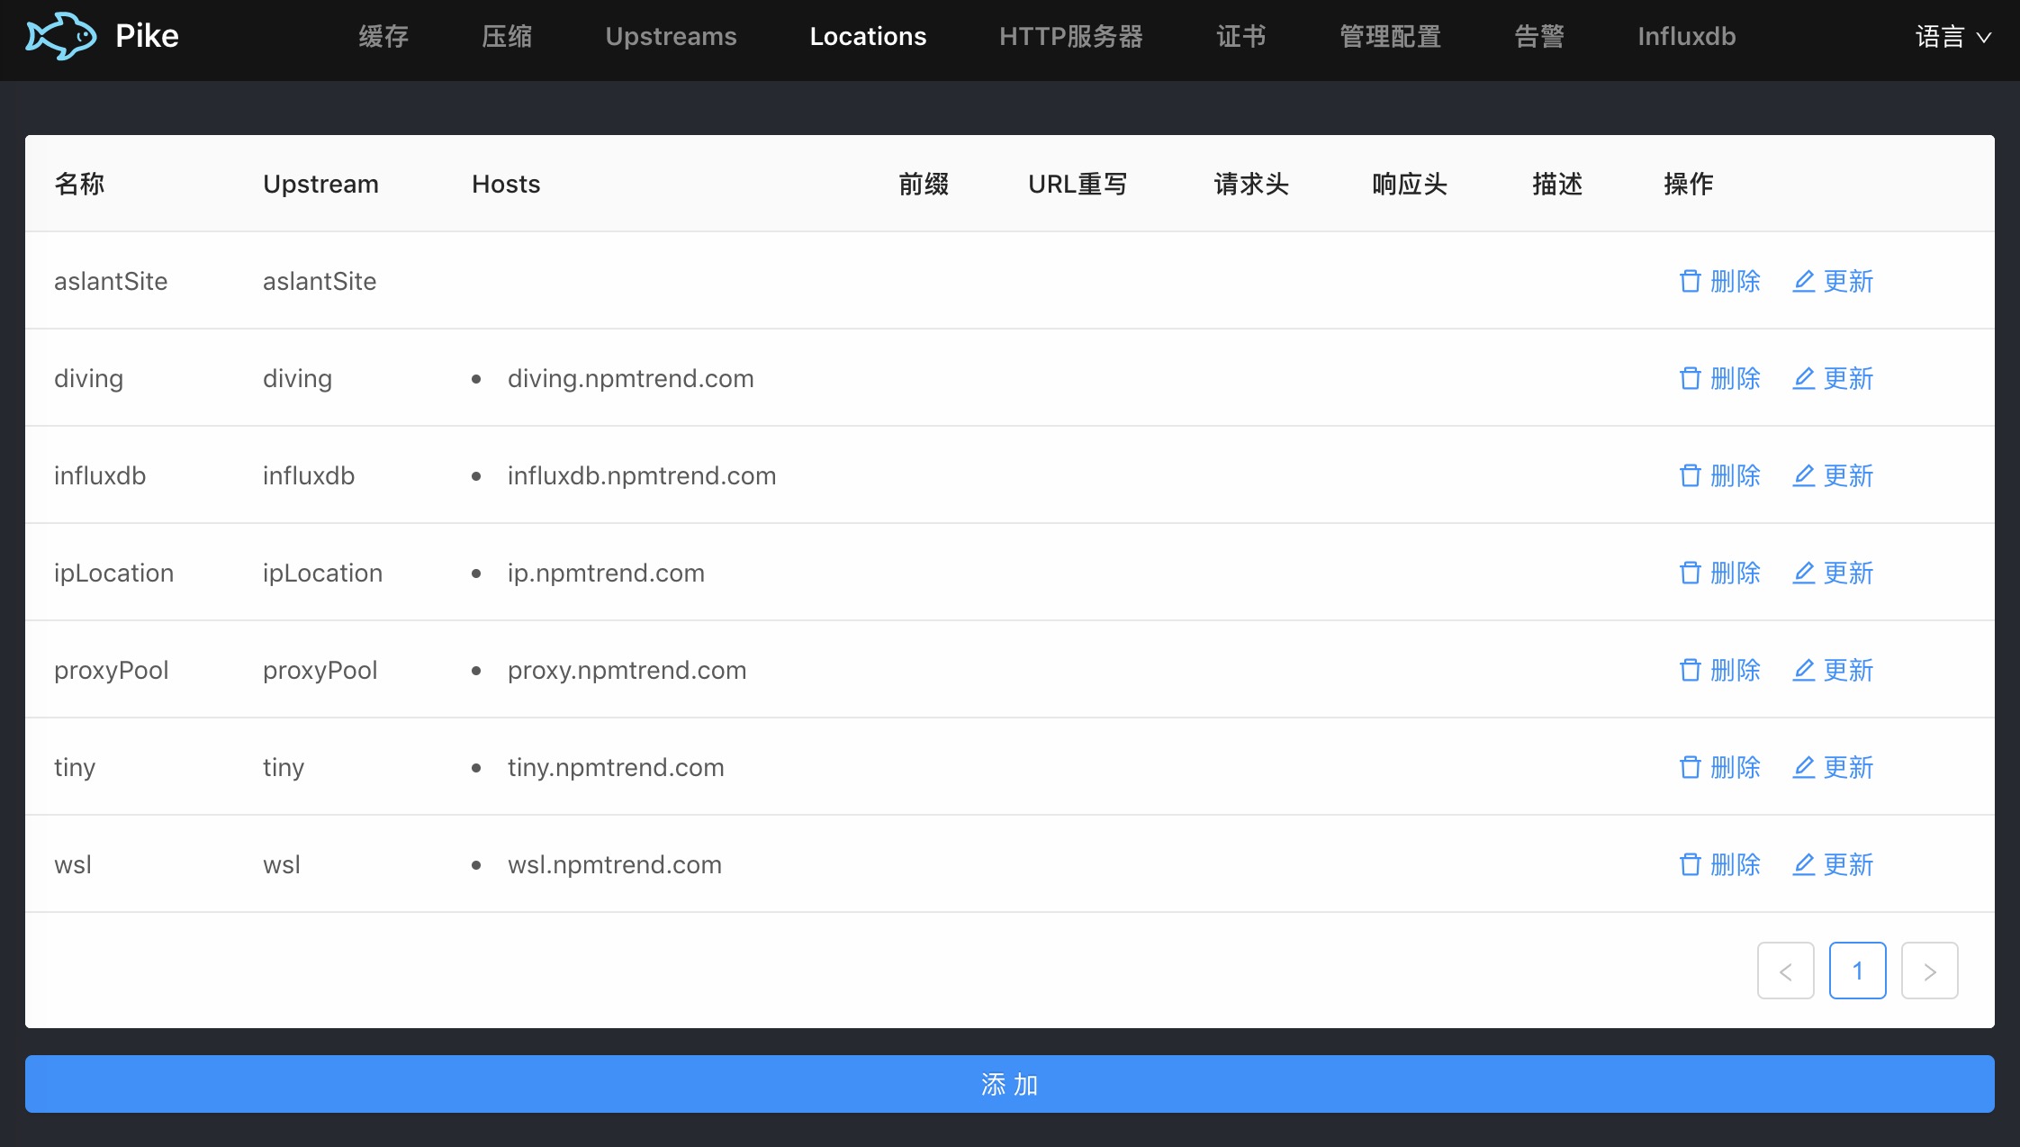Click the pencil icon to update diving
This screenshot has width=2020, height=1147.
pyautogui.click(x=1803, y=379)
